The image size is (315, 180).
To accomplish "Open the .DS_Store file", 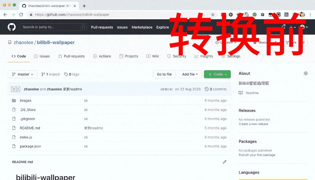I will [x=28, y=109].
